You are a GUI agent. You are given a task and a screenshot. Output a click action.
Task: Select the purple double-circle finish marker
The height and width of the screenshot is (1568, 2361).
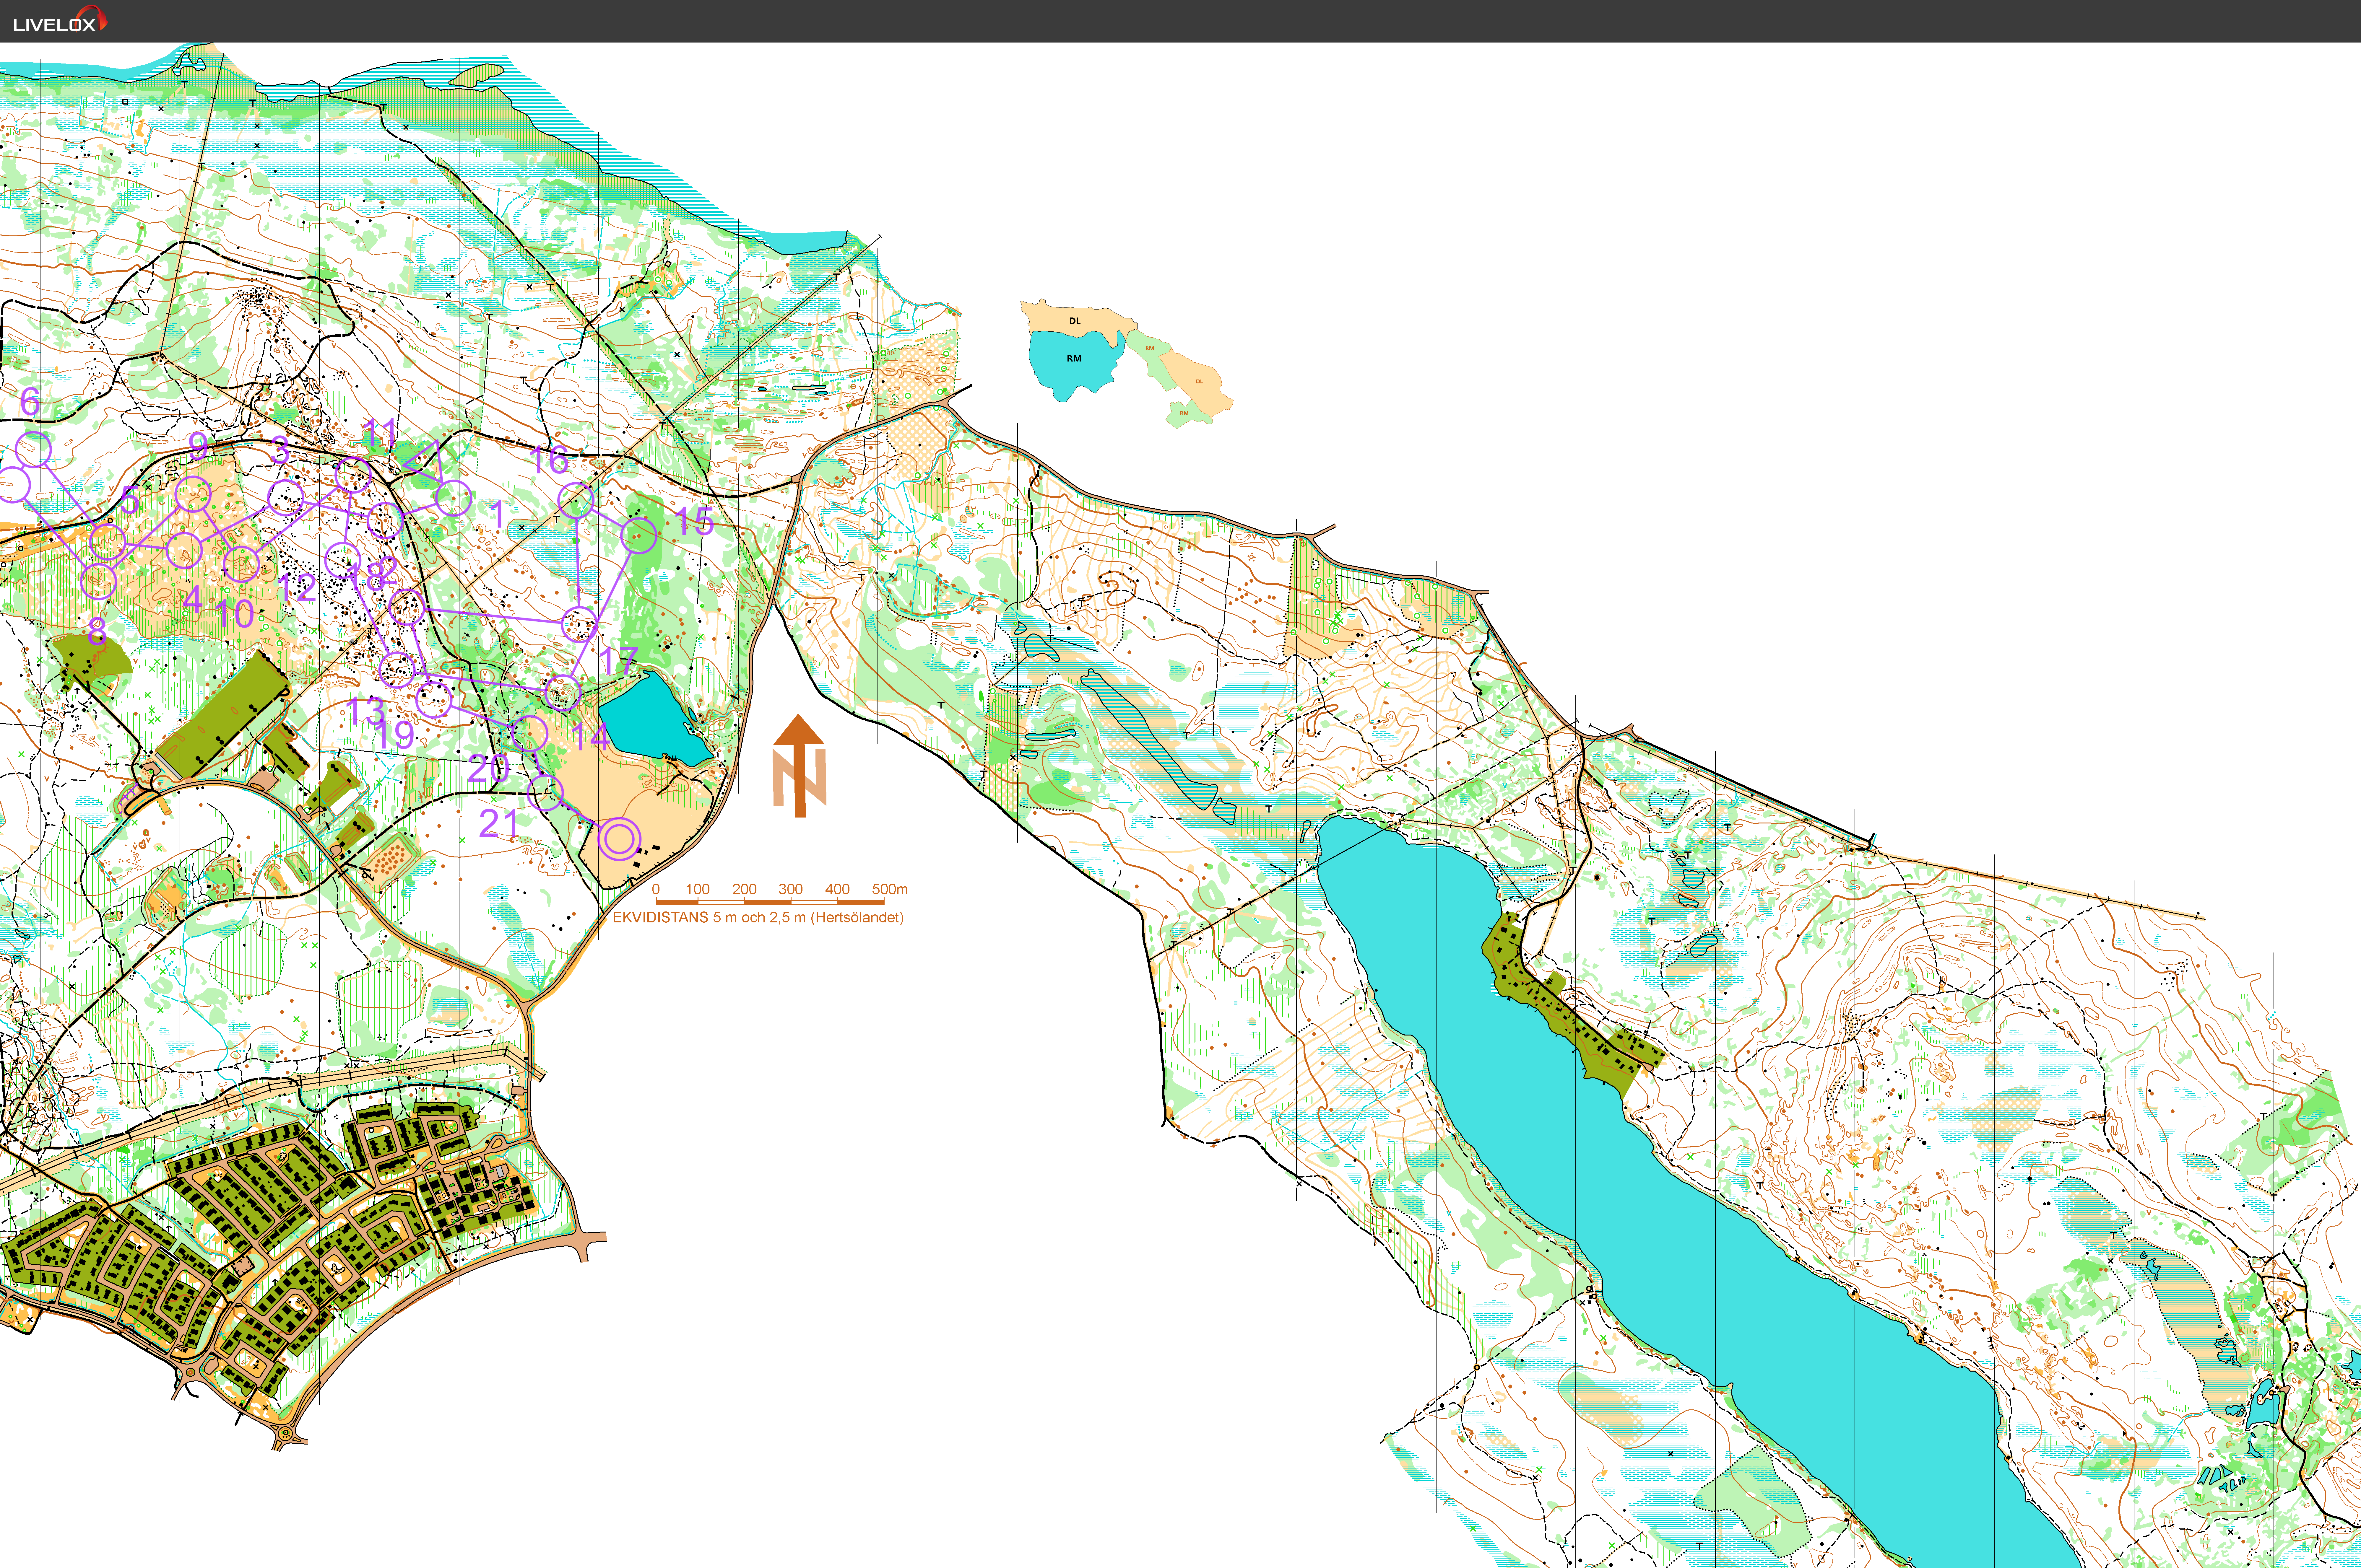tap(619, 839)
